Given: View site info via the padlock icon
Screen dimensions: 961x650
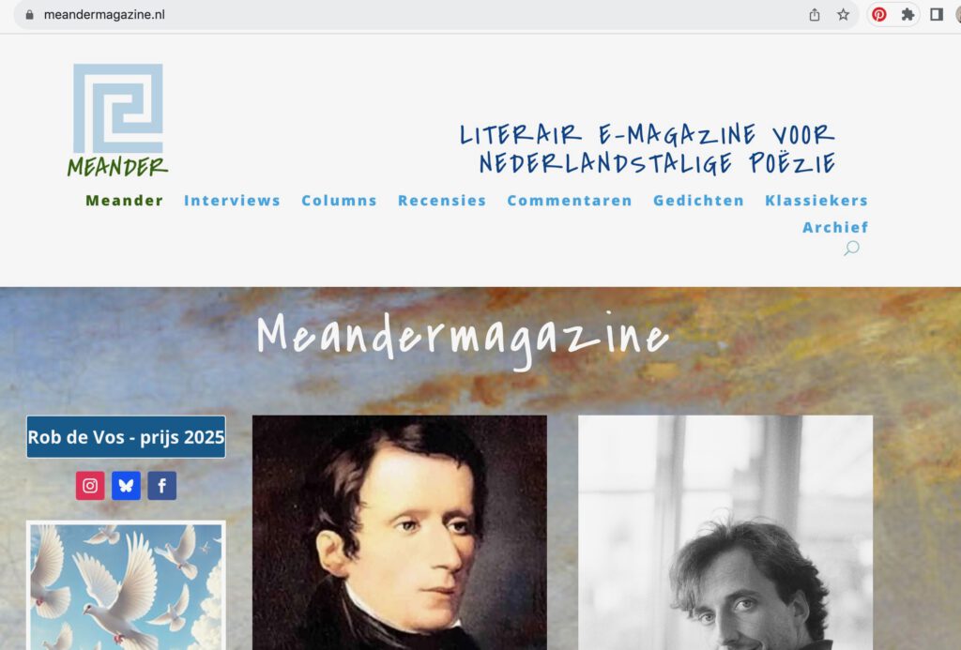Looking at the screenshot, I should [x=29, y=15].
